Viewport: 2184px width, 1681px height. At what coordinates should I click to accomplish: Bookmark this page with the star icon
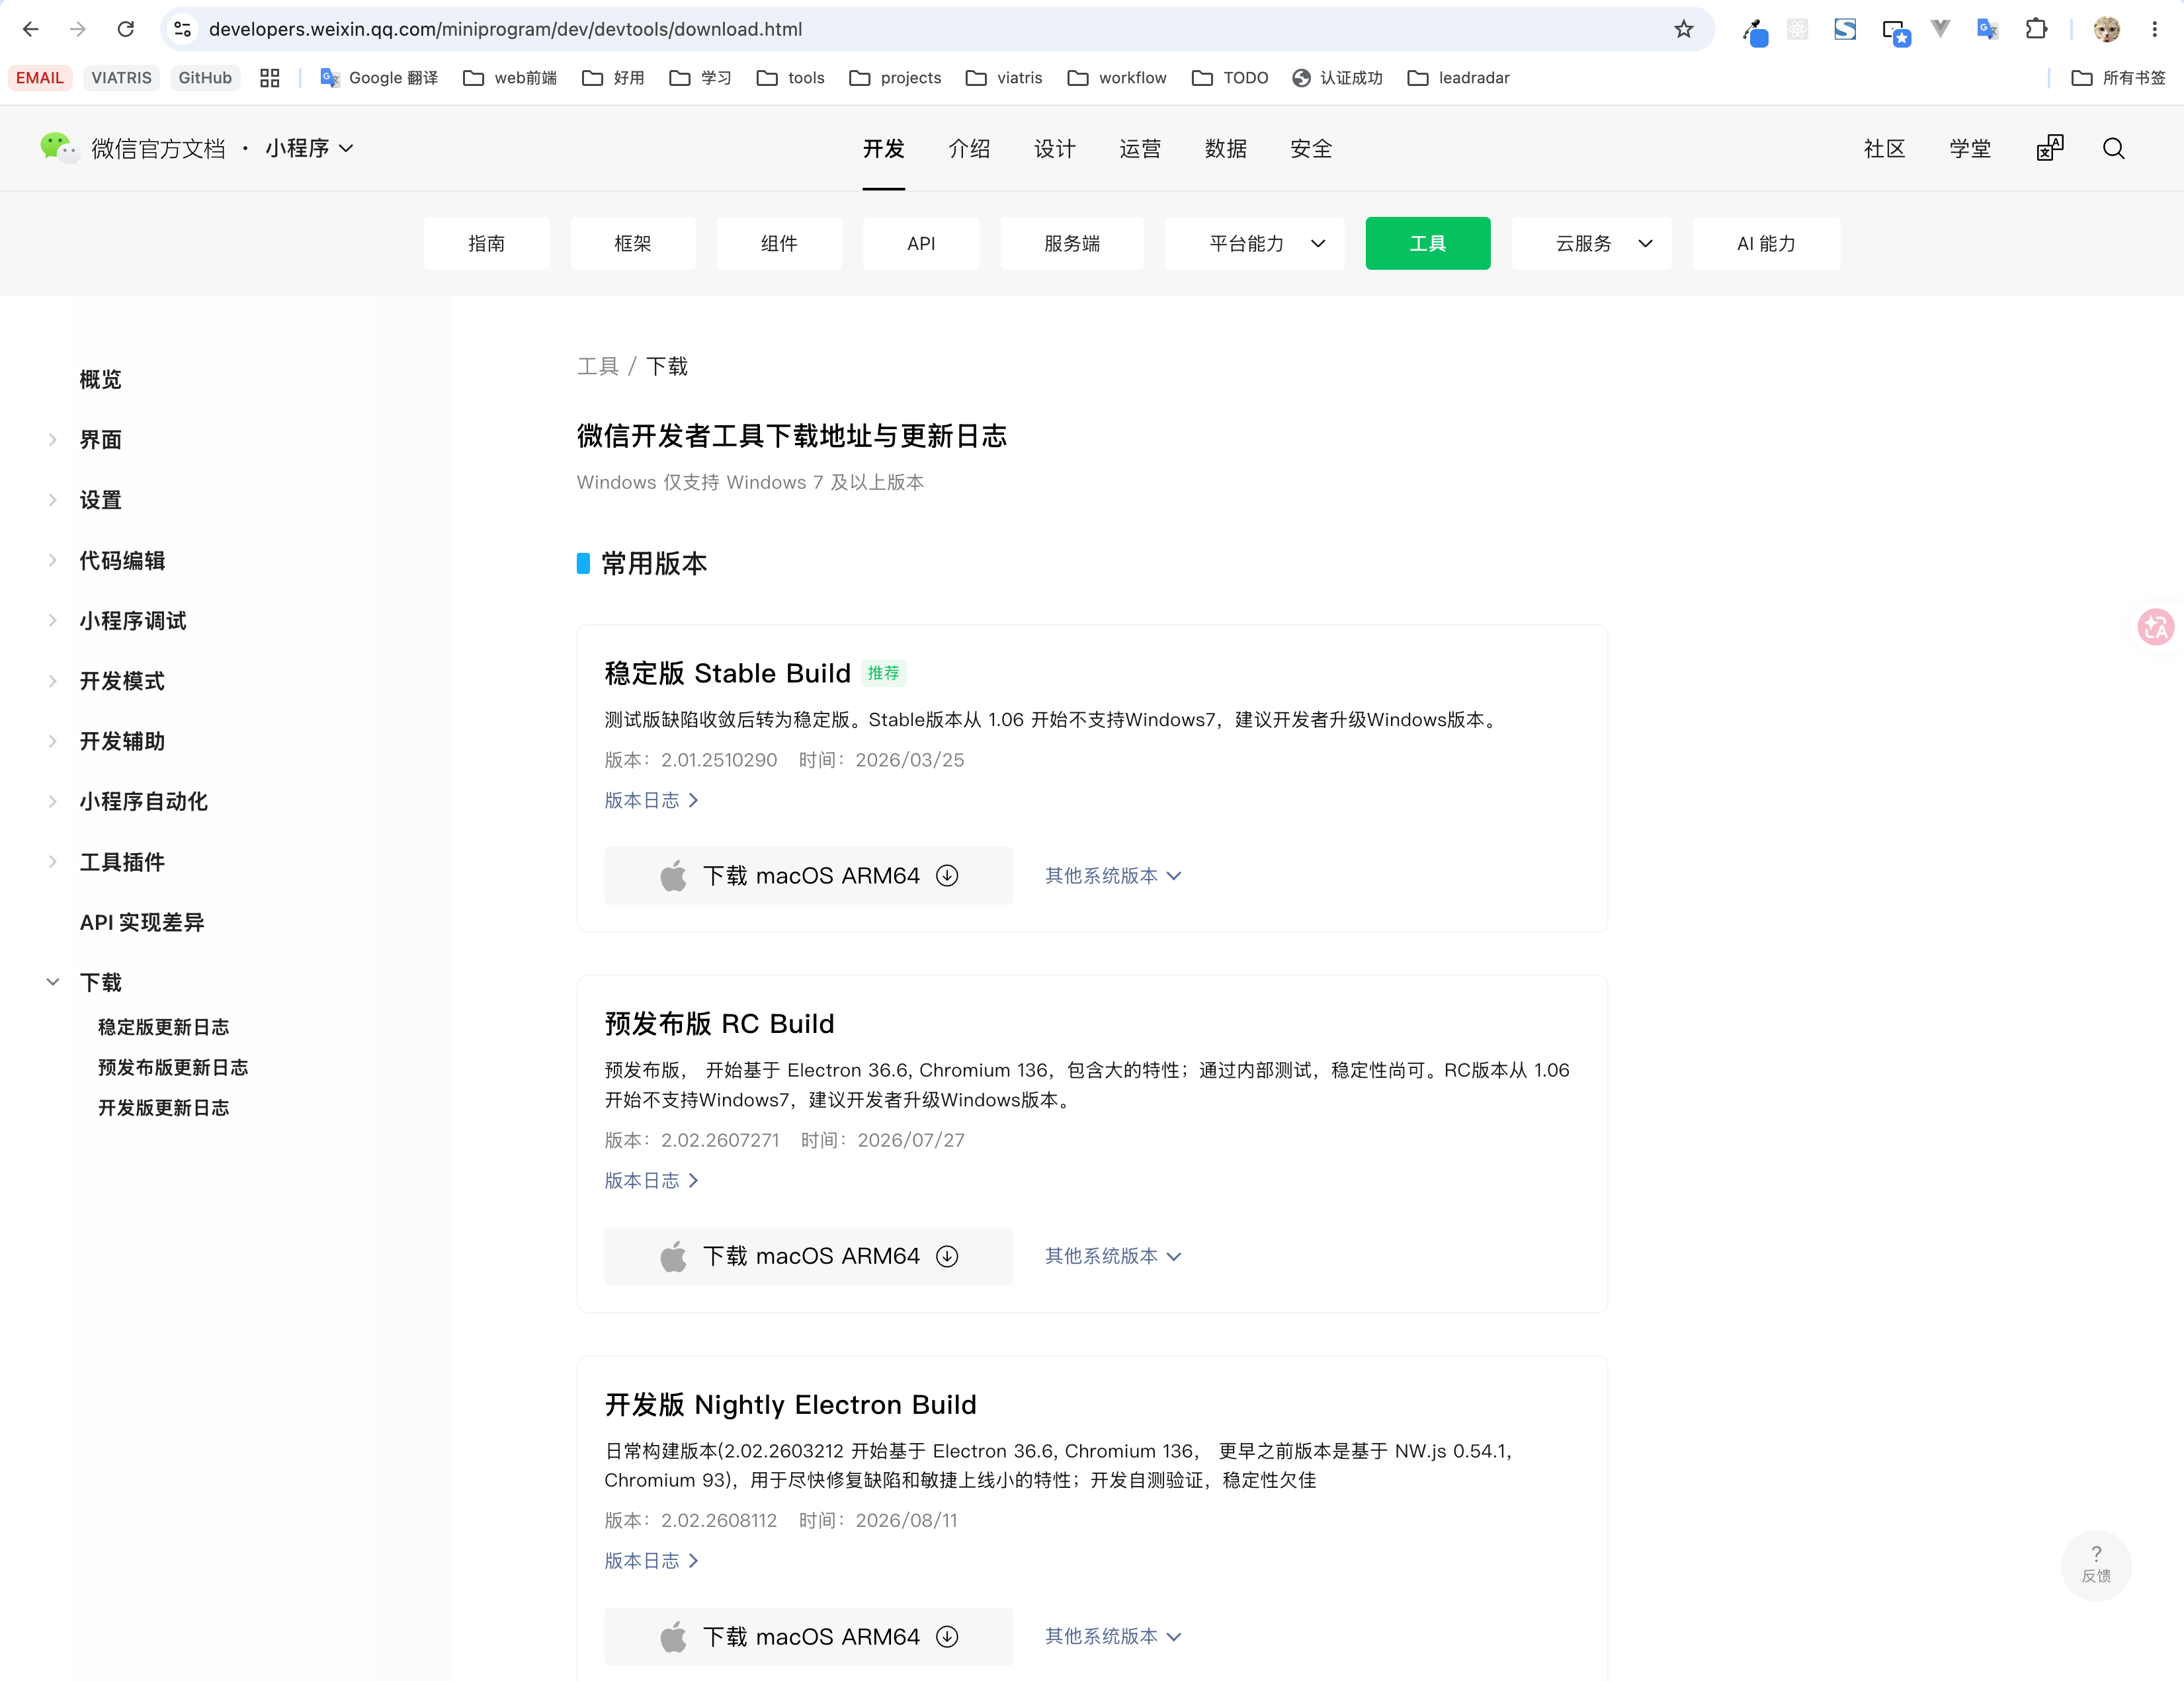coord(1684,29)
